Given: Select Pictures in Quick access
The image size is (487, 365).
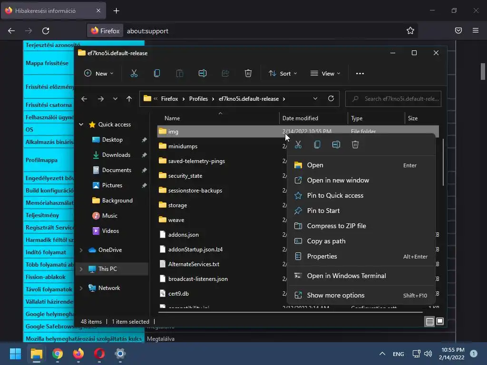Looking at the screenshot, I should point(112,185).
